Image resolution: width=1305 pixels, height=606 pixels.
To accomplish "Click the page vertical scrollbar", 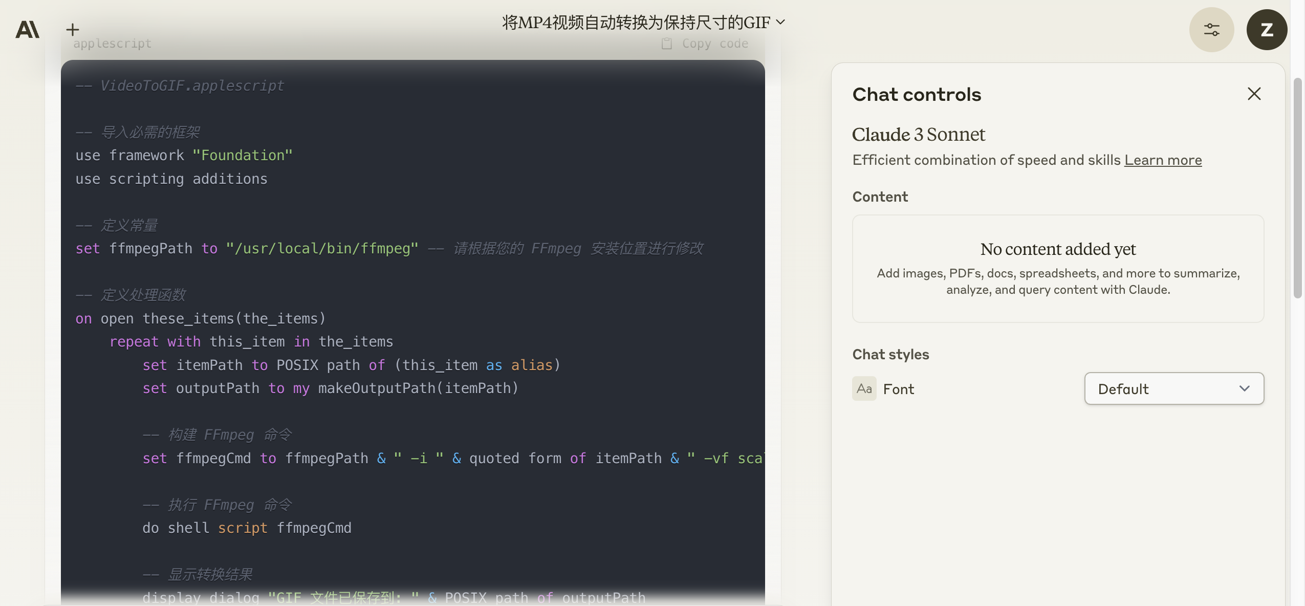I will (1297, 187).
